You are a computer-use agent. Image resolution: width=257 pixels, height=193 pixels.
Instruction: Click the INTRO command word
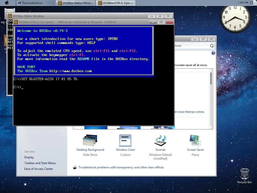(113, 39)
